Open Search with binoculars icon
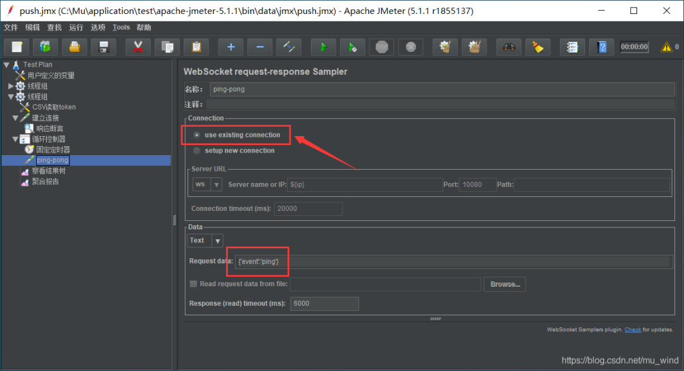Screen dimensions: 684x371 [509, 47]
